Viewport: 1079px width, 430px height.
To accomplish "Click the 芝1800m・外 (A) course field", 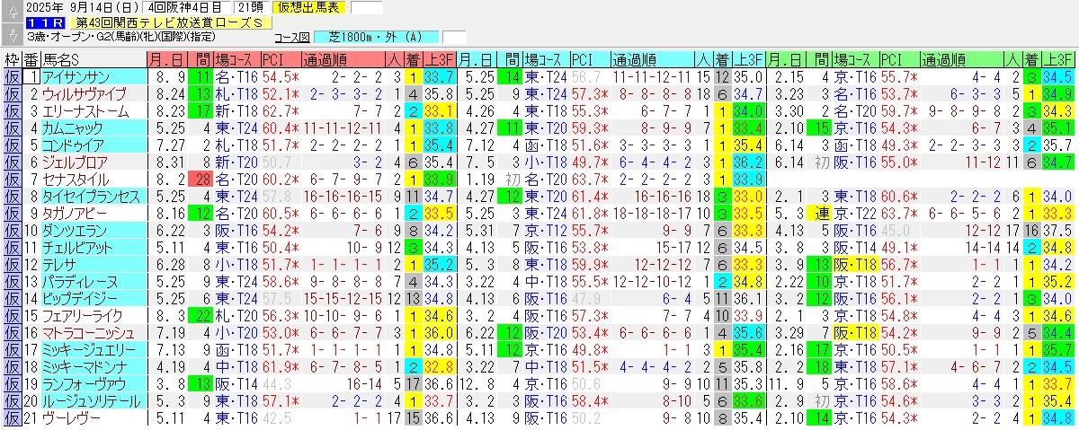I will click(377, 38).
